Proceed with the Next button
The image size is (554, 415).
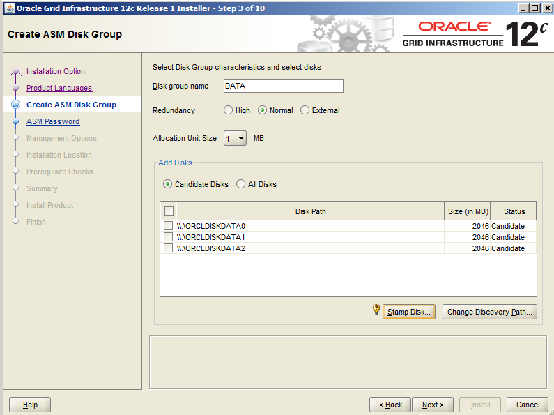tap(433, 405)
